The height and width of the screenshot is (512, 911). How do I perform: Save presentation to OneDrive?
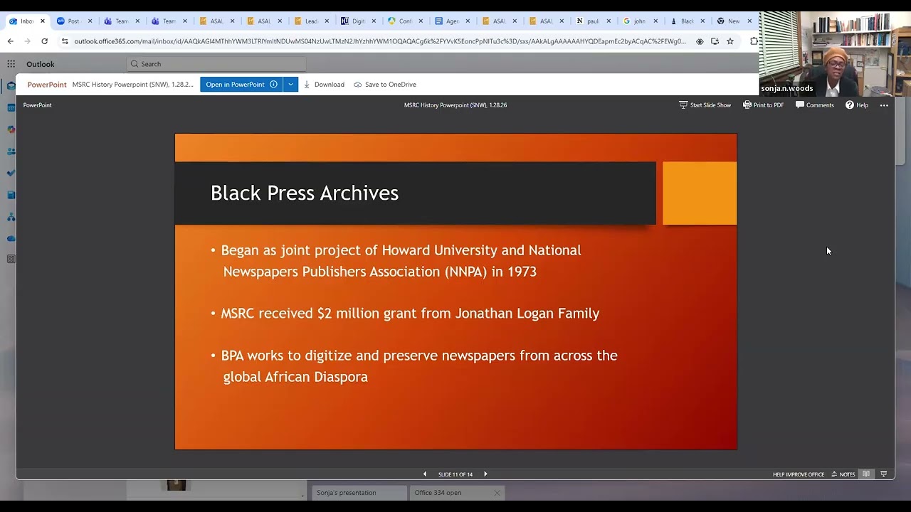coord(385,85)
